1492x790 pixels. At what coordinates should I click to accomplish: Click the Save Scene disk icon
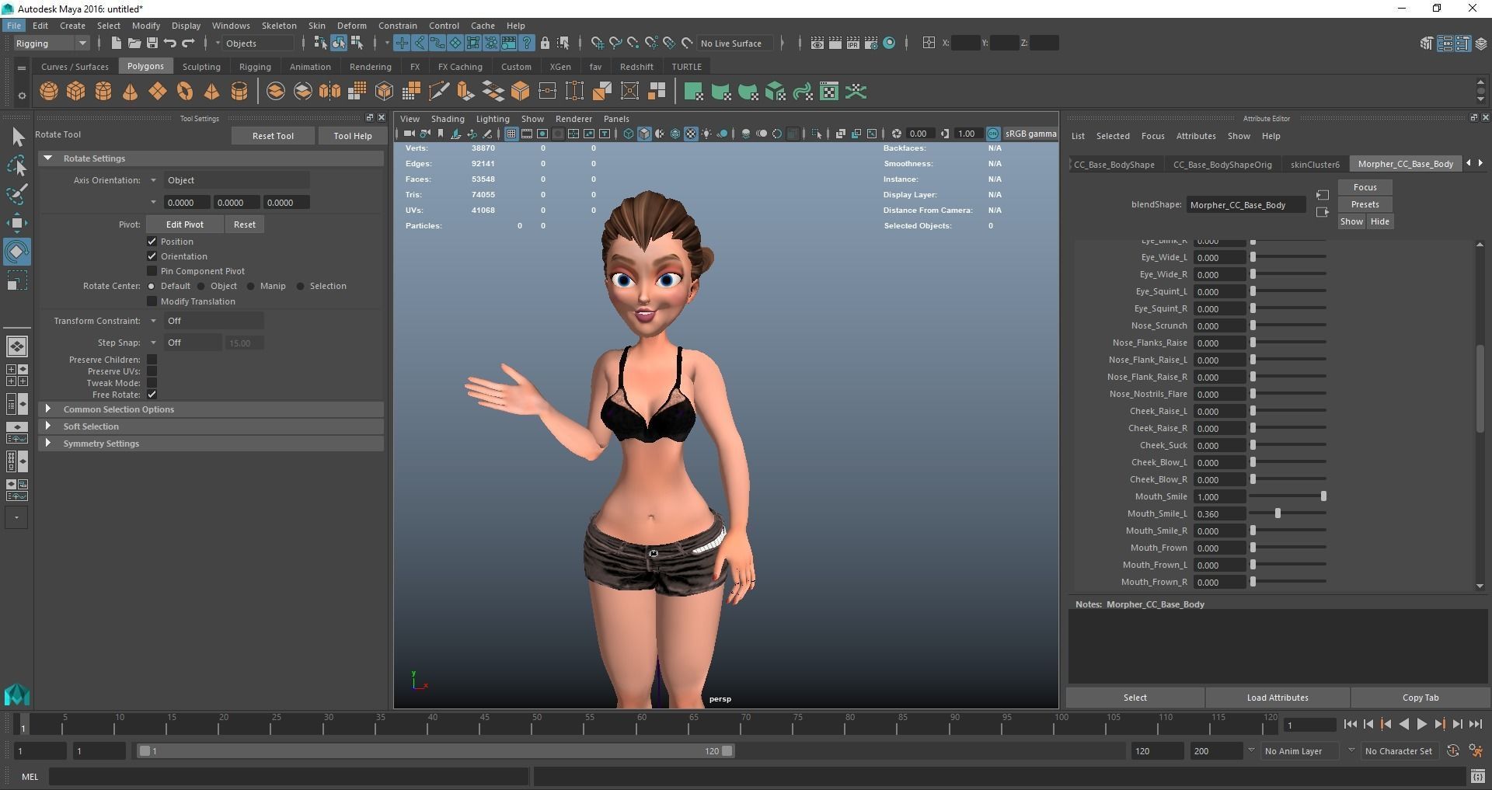(152, 44)
